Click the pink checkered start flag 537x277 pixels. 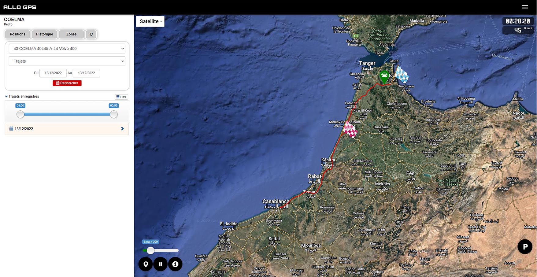click(x=350, y=130)
